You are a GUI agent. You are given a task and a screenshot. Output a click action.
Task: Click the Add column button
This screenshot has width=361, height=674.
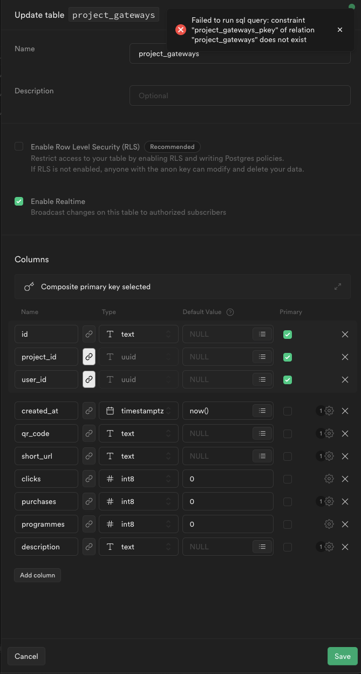tap(37, 575)
